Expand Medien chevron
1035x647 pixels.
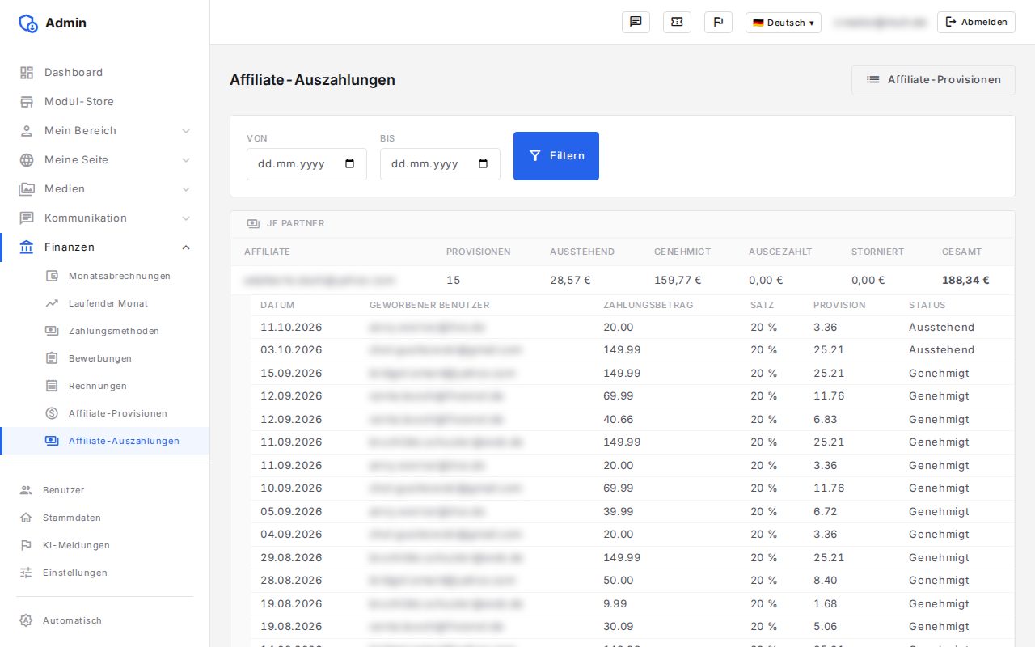click(x=186, y=188)
